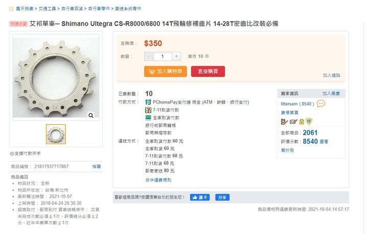Add item to shopping cart
This screenshot has width=368, height=234.
coord(166,71)
